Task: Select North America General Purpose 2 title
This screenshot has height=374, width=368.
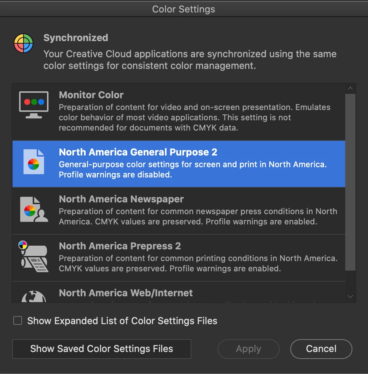Action: click(x=138, y=152)
